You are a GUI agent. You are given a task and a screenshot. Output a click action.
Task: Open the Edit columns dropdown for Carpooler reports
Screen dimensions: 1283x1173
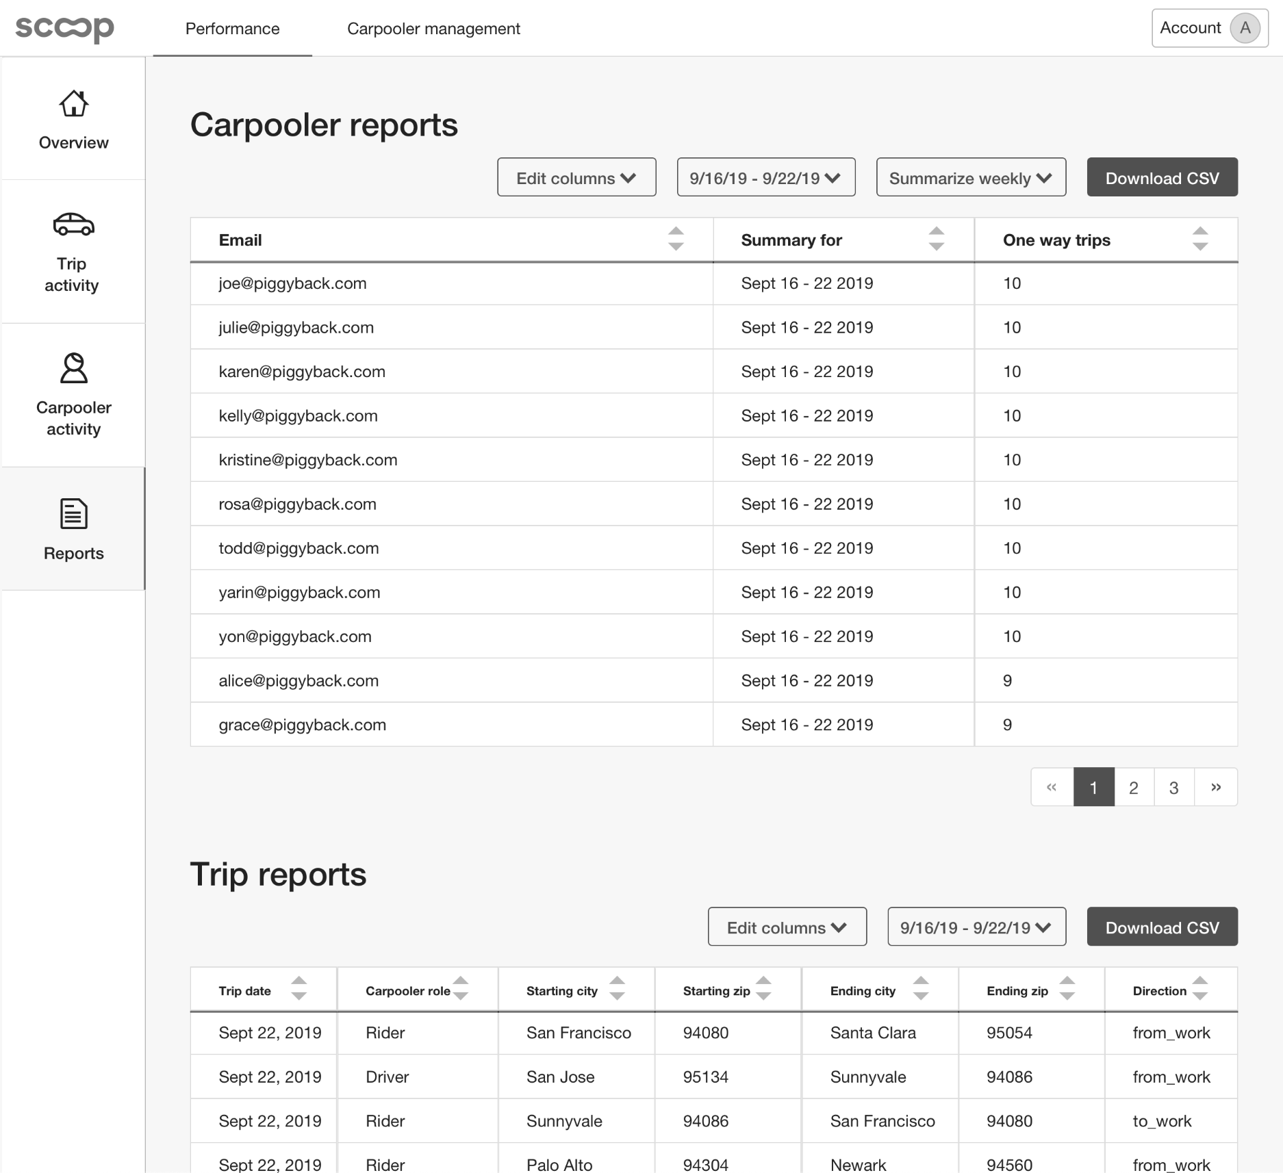(x=576, y=177)
